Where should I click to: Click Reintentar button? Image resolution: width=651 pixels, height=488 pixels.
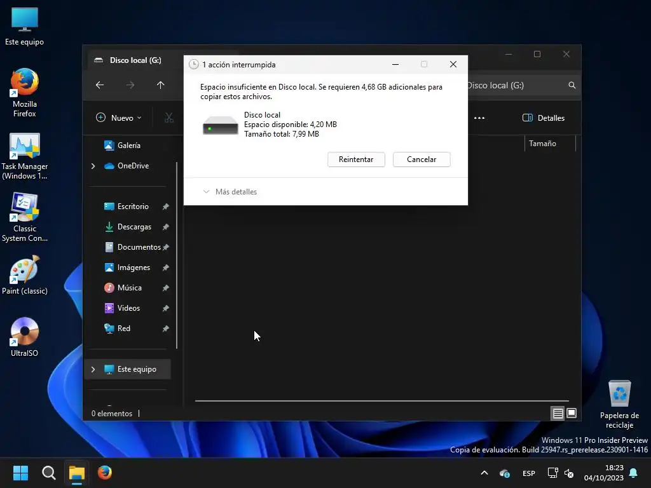(356, 159)
